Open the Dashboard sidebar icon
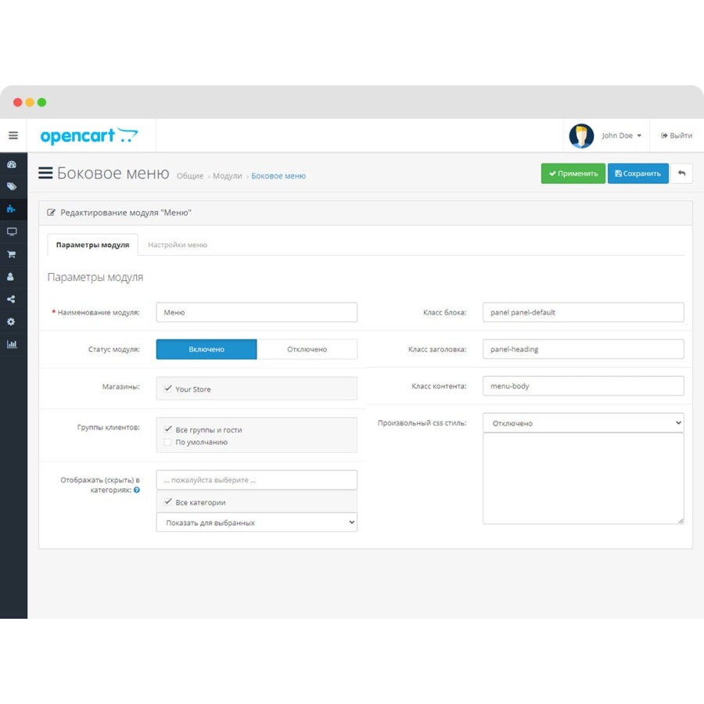This screenshot has width=704, height=704. 12,164
